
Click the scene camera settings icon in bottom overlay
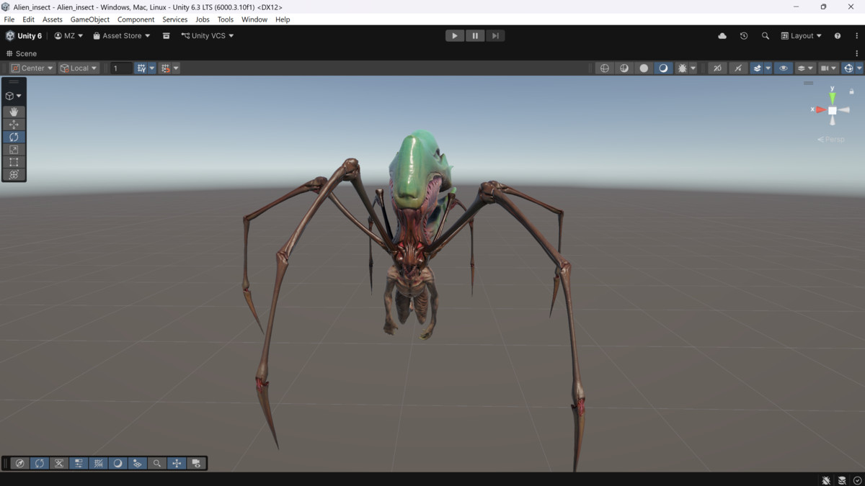pos(196,464)
